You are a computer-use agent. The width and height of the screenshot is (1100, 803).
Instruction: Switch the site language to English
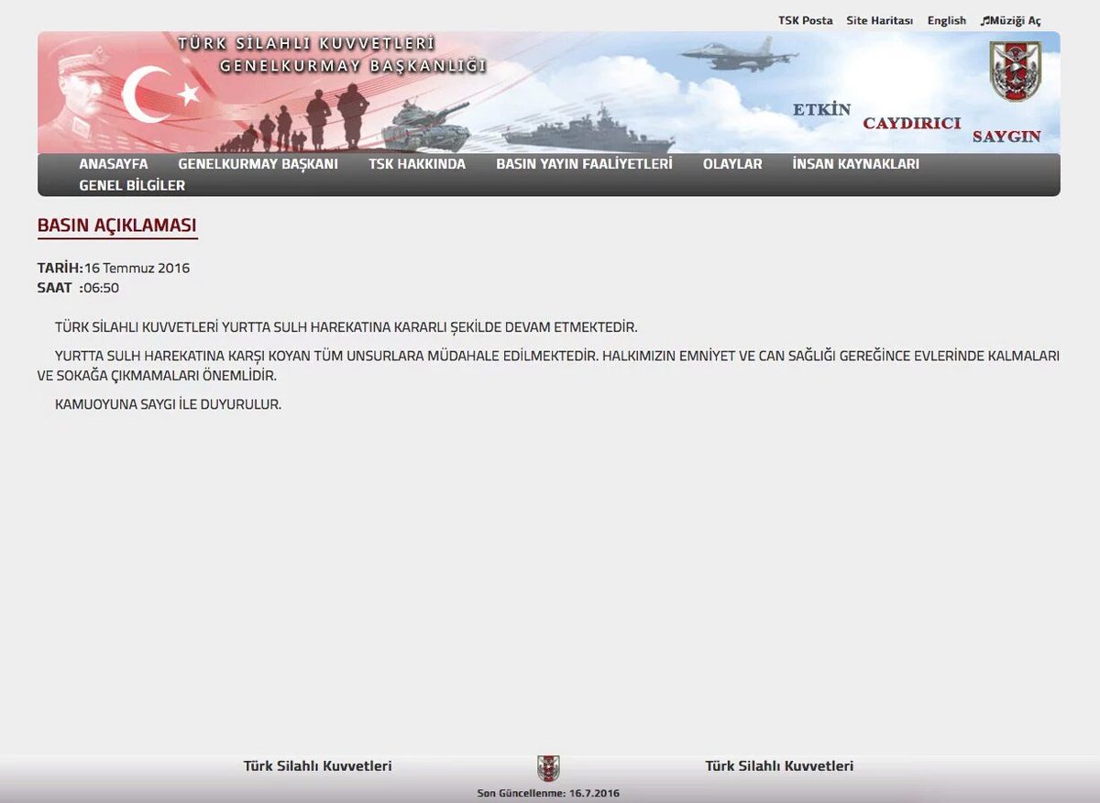(946, 20)
